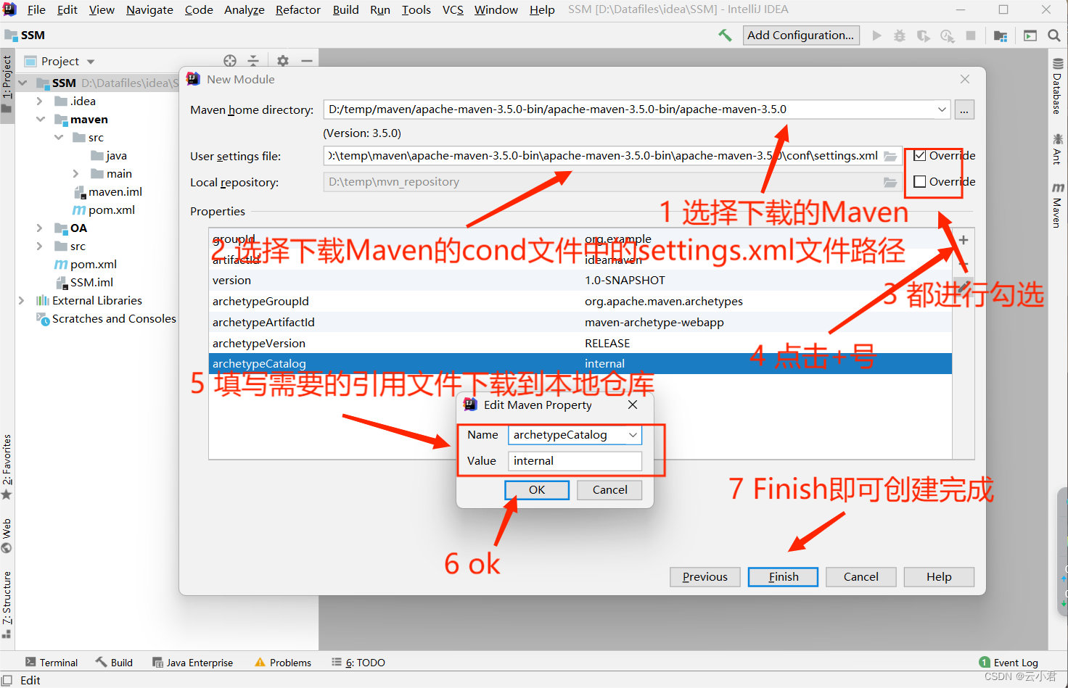Viewport: 1068px width, 688px height.
Task: Click the Finish button
Action: pyautogui.click(x=784, y=577)
